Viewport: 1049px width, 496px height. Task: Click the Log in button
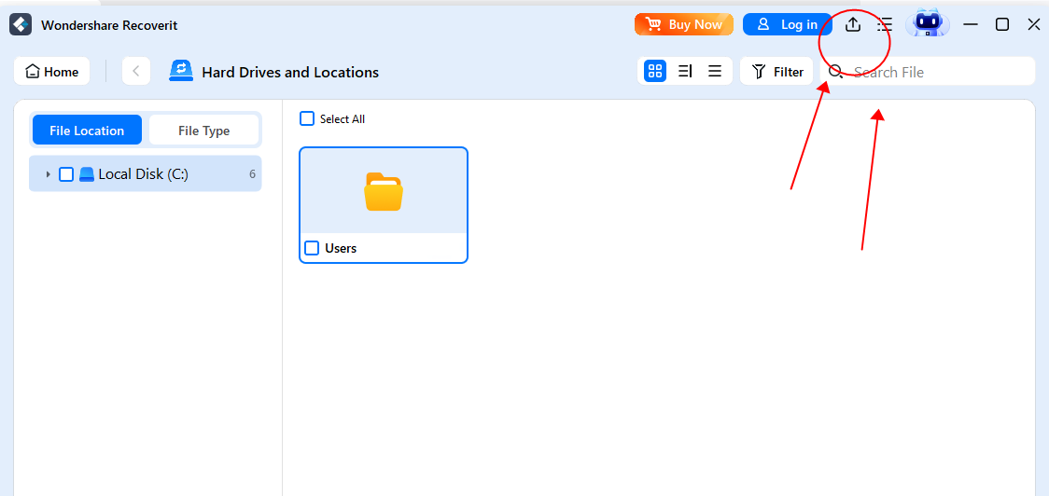click(x=787, y=25)
